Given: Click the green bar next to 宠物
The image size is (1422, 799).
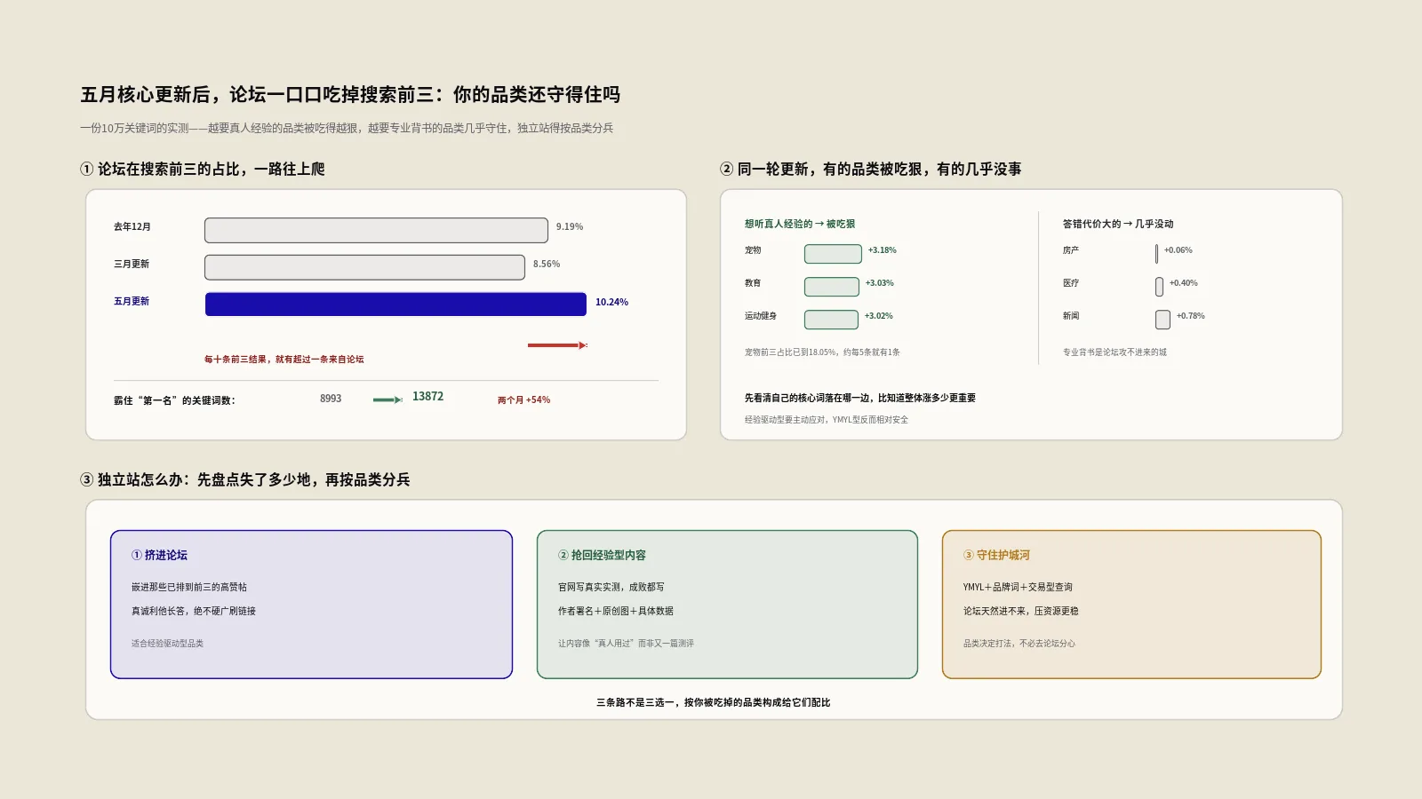Looking at the screenshot, I should (x=833, y=254).
